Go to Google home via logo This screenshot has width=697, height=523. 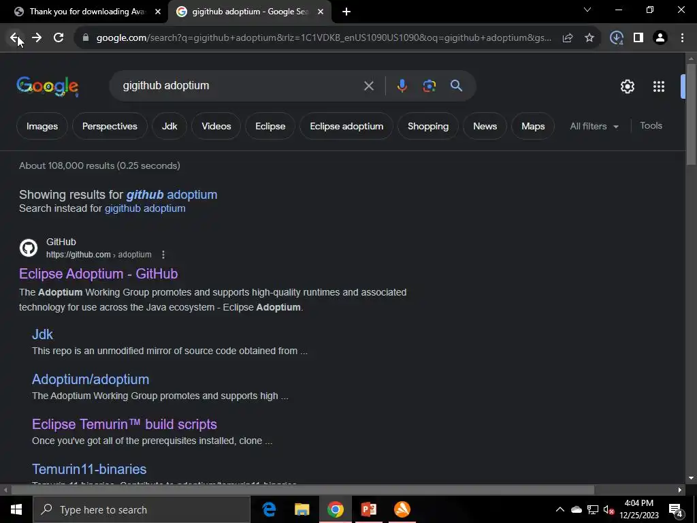pyautogui.click(x=48, y=86)
